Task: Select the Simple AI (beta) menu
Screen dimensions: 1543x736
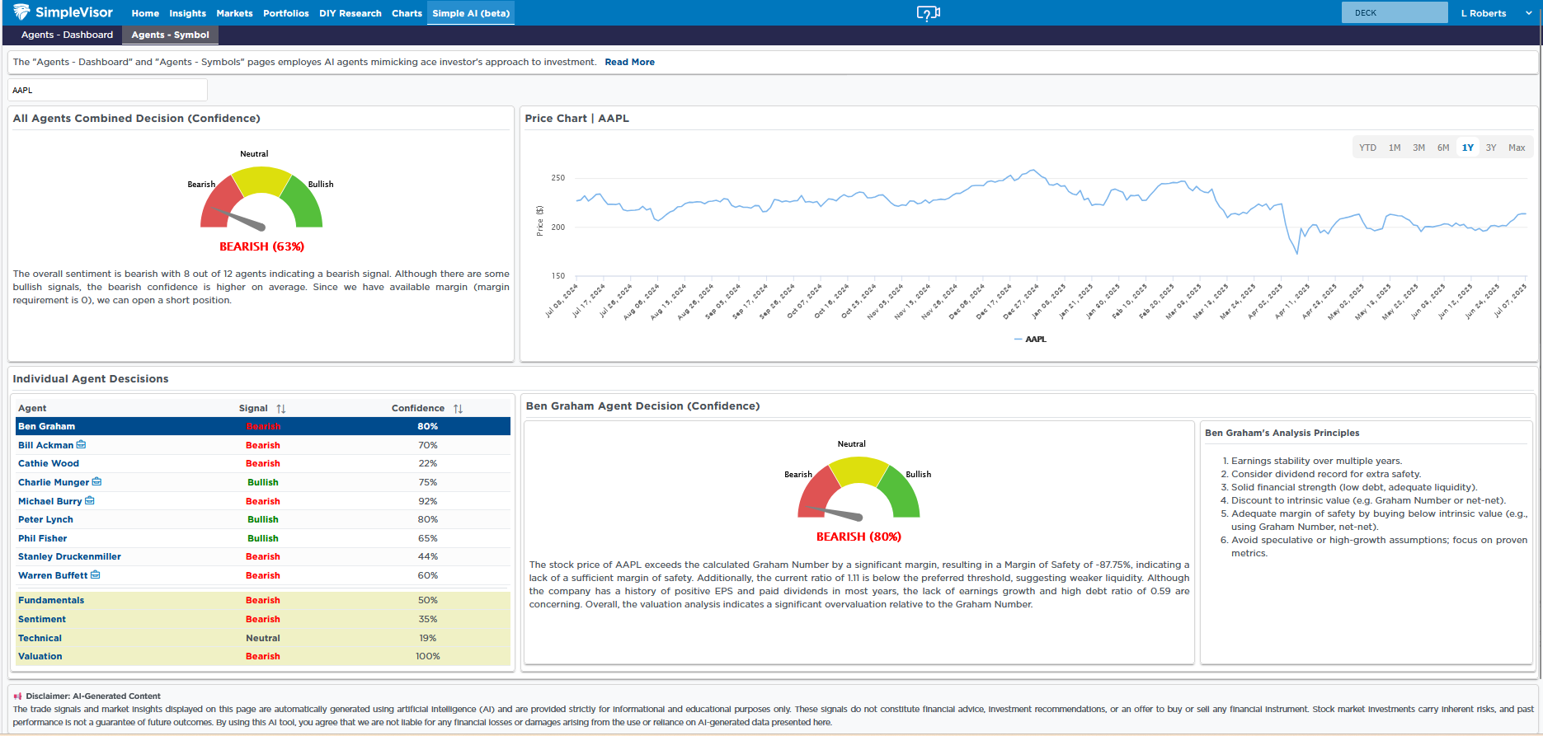Action: click(471, 13)
